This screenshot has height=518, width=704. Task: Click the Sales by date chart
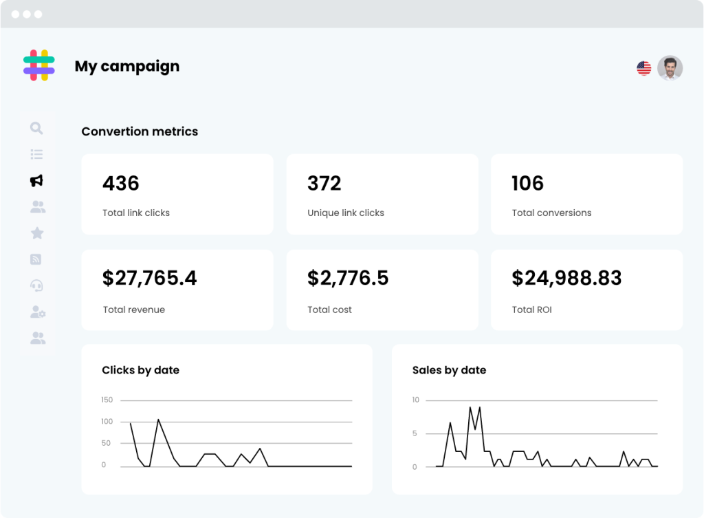click(537, 419)
